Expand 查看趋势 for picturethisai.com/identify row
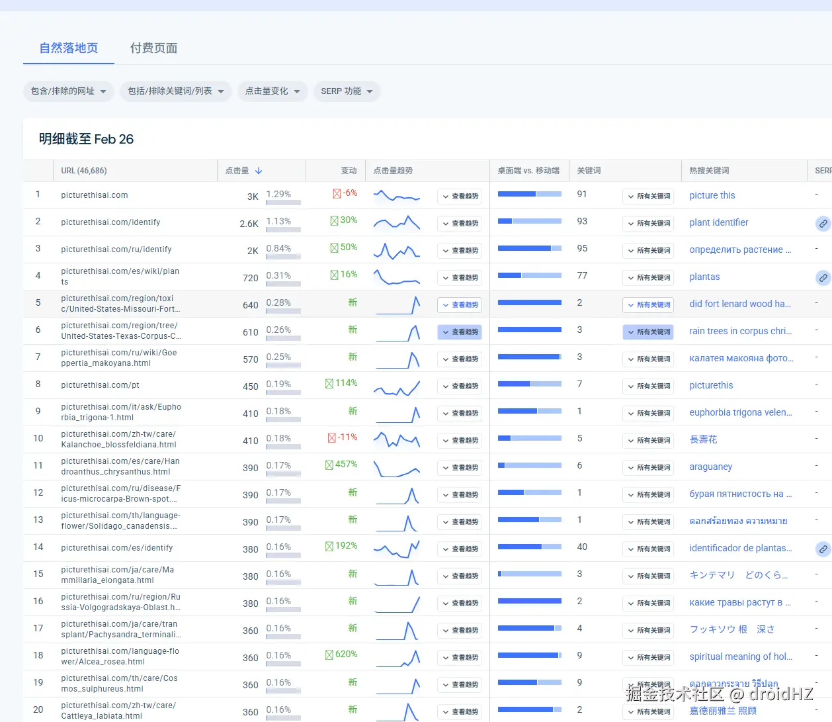Screen dimensions: 832x722 coord(460,224)
